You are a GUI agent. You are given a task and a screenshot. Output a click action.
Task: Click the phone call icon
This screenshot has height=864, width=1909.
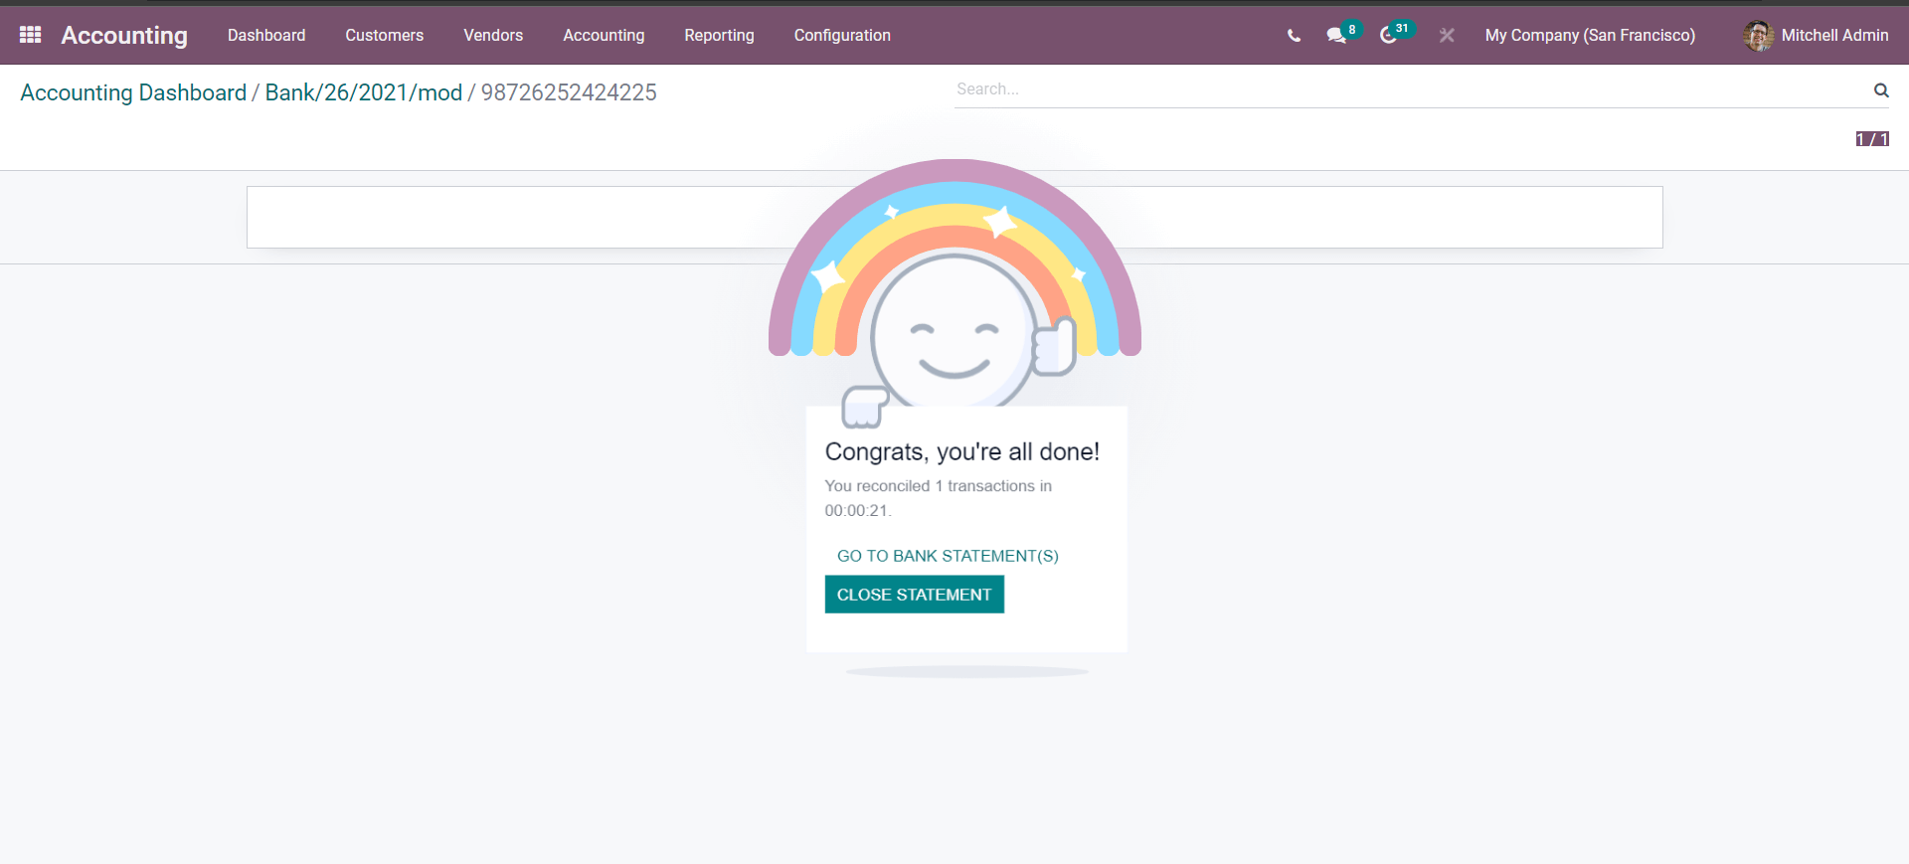point(1294,36)
